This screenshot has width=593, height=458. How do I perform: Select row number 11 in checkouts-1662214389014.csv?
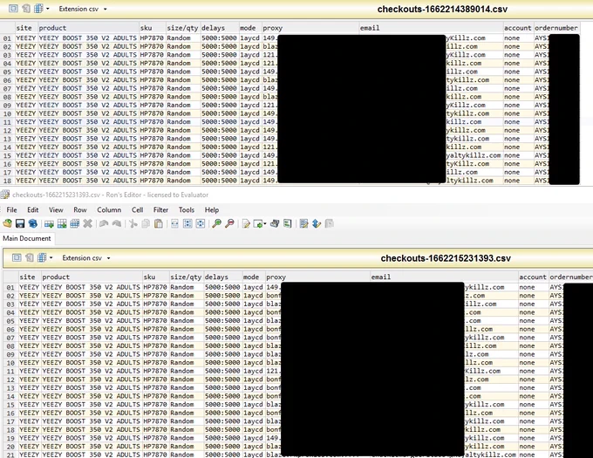(x=7, y=122)
